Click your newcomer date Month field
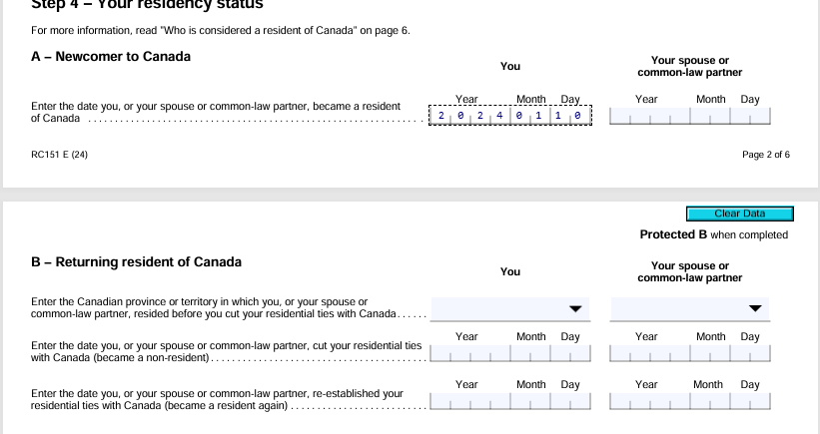The image size is (820, 434). tap(528, 117)
